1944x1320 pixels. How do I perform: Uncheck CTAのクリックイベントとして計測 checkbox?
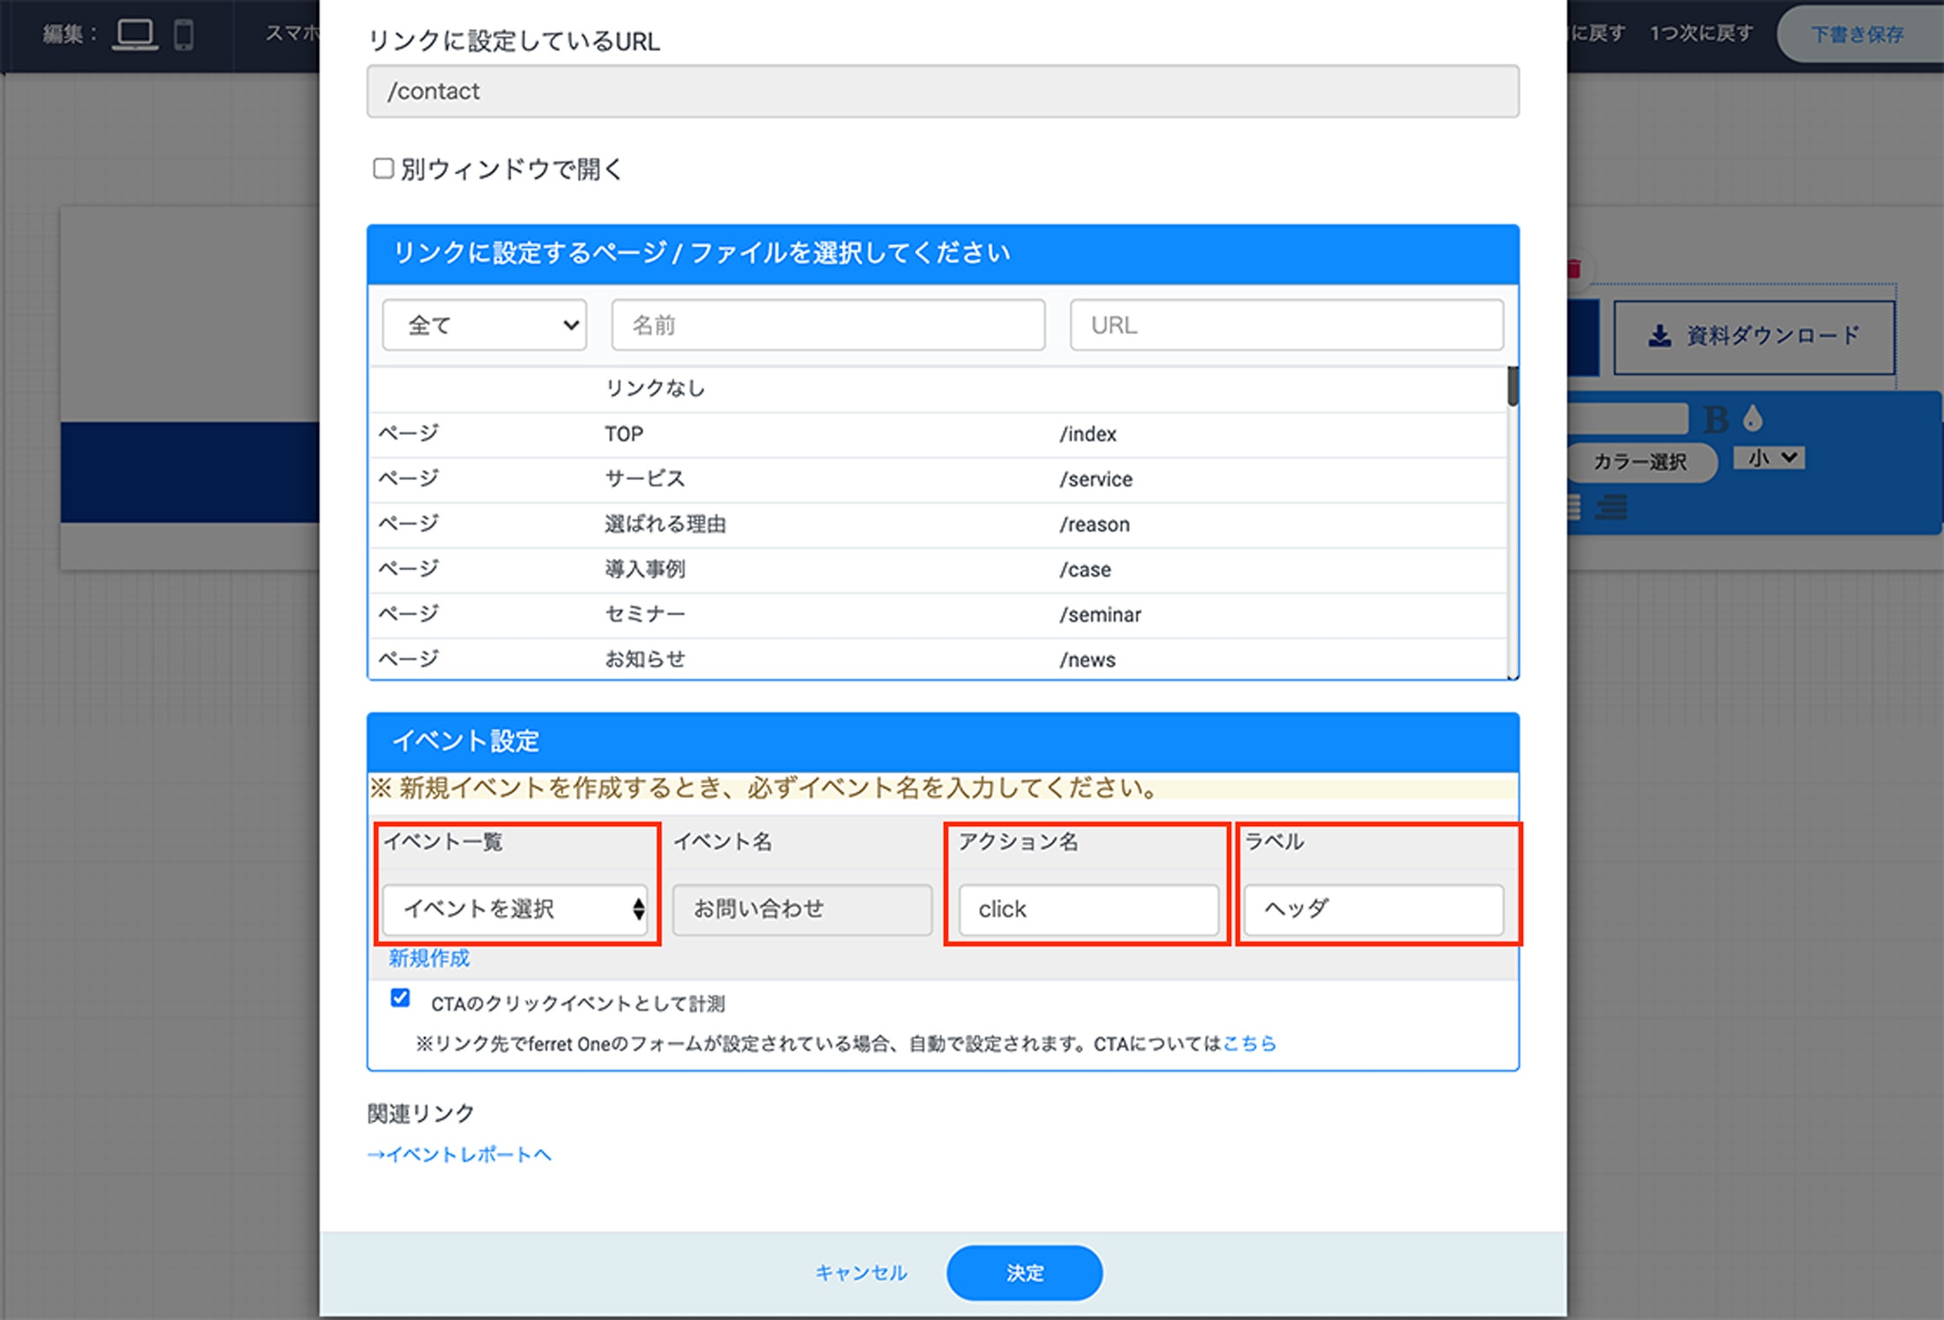coord(400,998)
